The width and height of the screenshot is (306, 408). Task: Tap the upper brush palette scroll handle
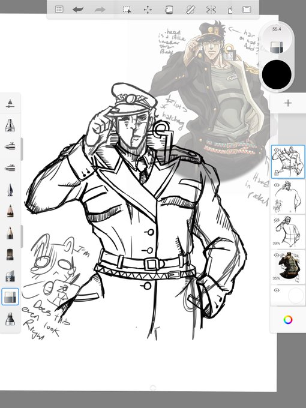tap(22, 149)
